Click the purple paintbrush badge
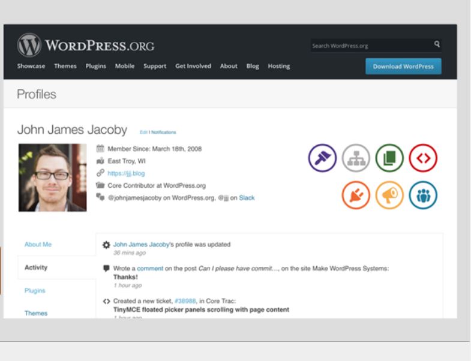Viewport: 471px width, 361px height. point(322,158)
